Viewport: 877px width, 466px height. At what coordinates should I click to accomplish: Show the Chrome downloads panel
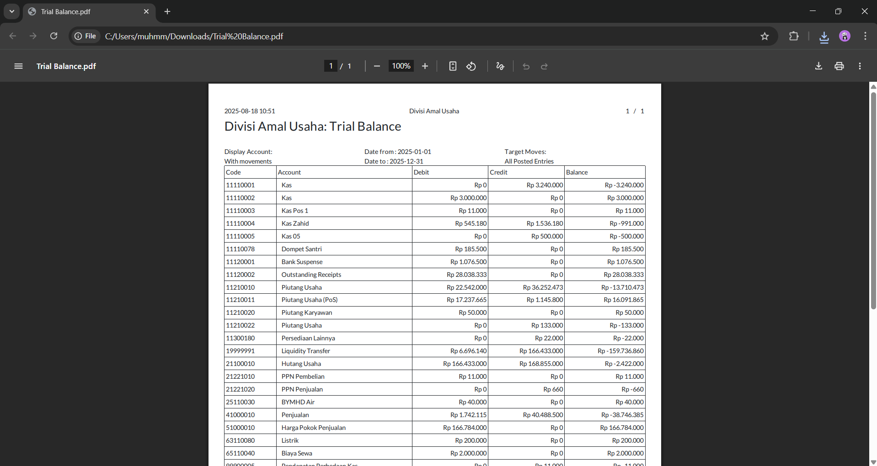[x=824, y=37]
